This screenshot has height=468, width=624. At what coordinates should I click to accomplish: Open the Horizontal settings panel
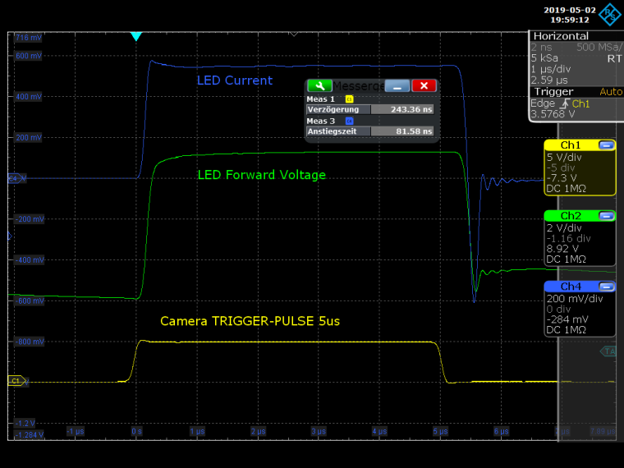pos(561,36)
